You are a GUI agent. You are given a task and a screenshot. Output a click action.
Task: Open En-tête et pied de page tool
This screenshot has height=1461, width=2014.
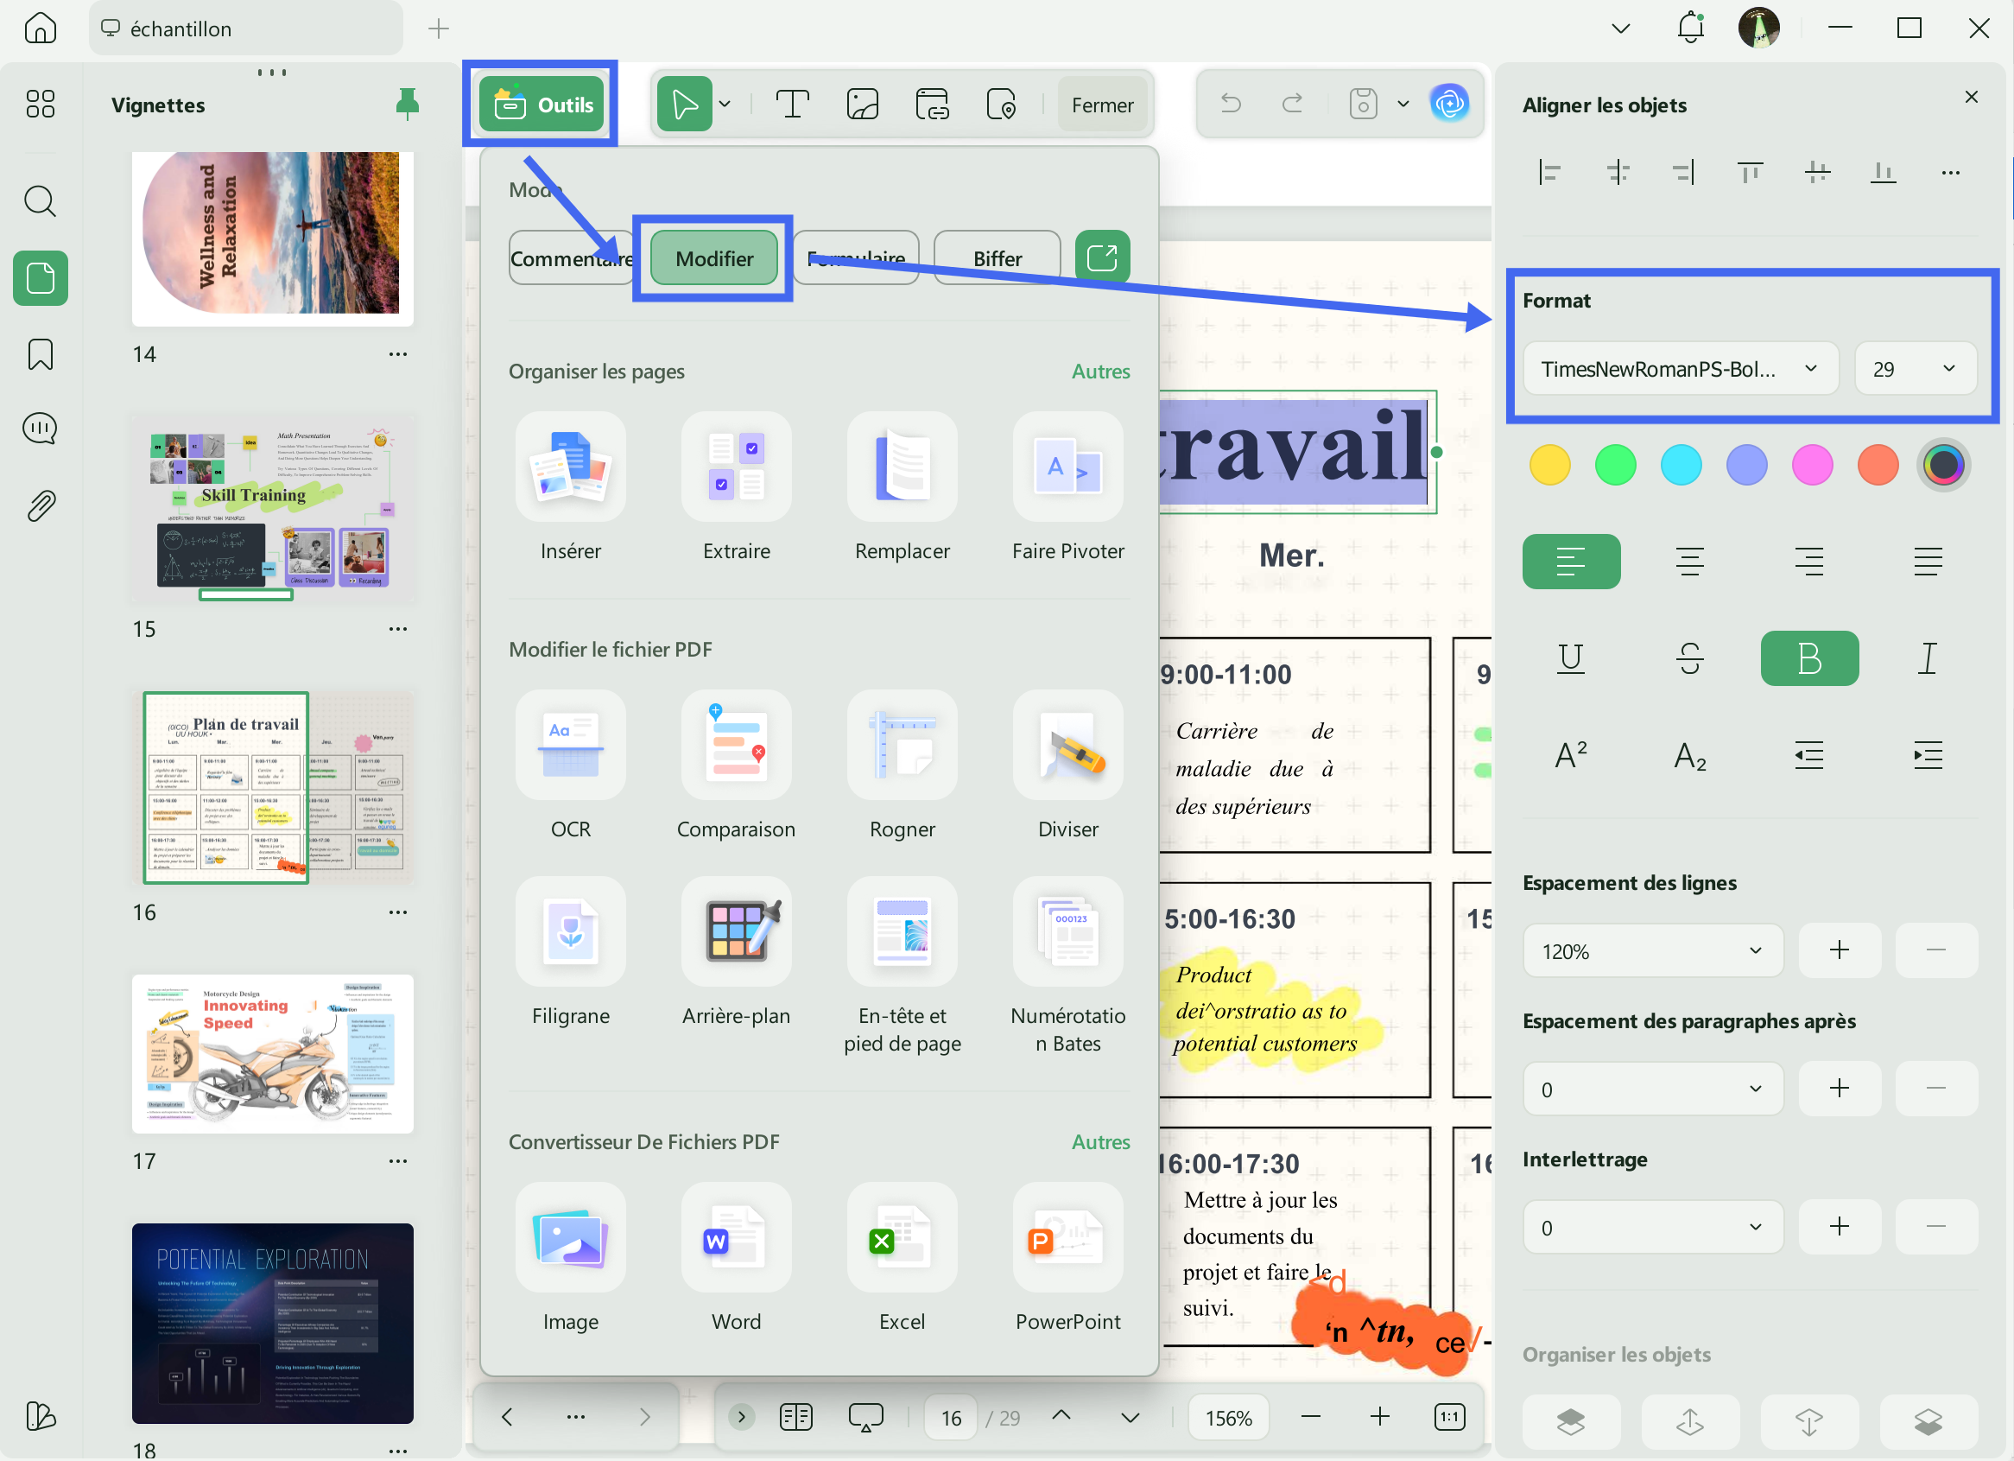(902, 931)
